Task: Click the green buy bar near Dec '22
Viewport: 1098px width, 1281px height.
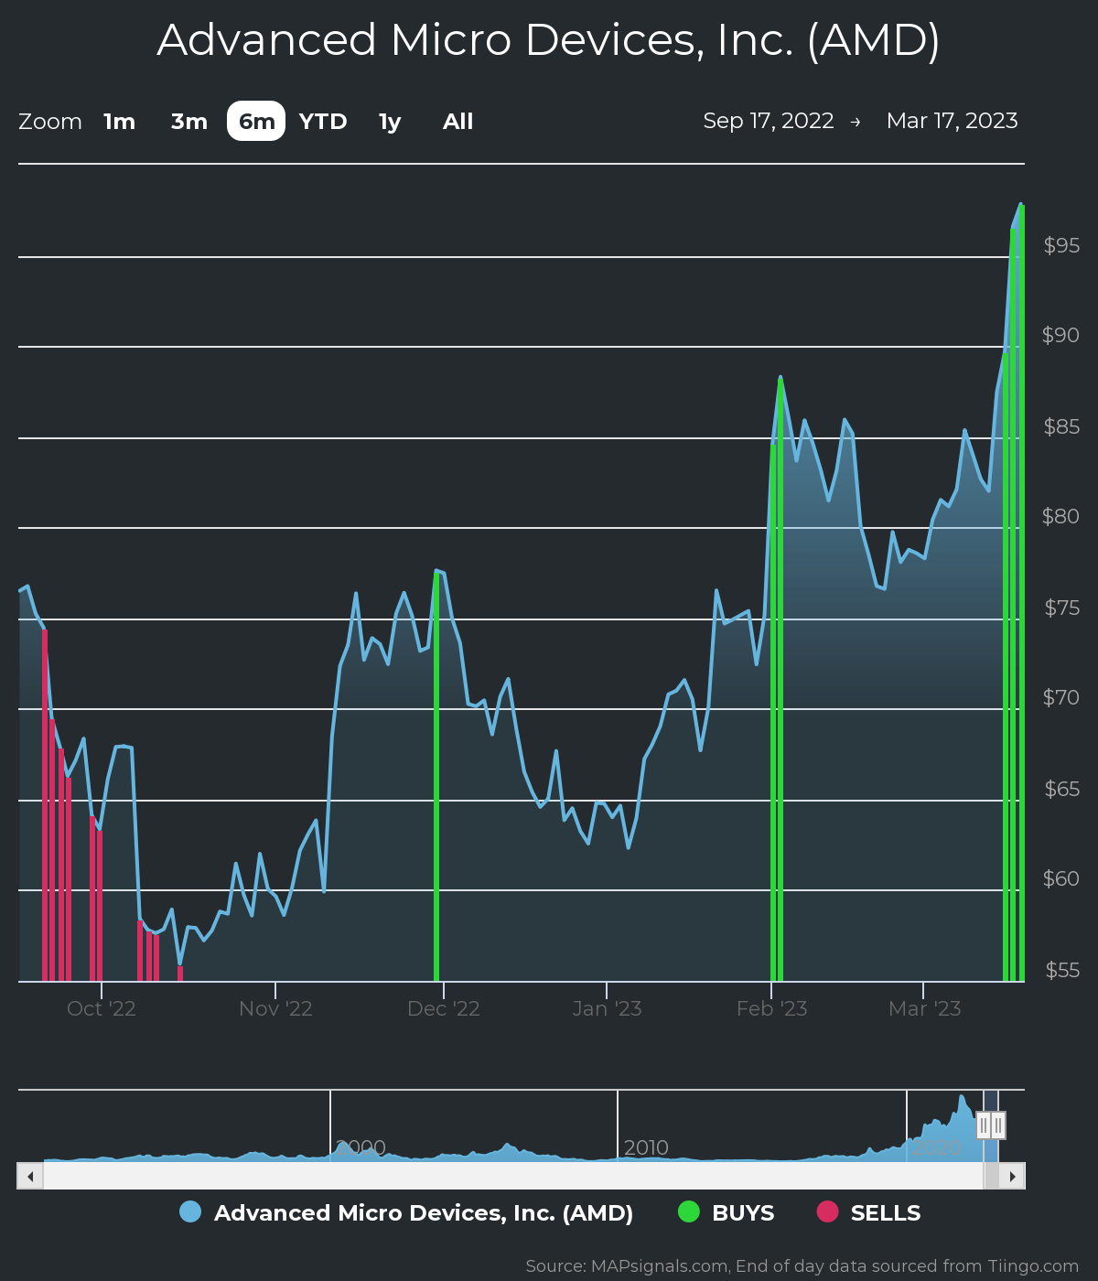Action: tap(436, 776)
